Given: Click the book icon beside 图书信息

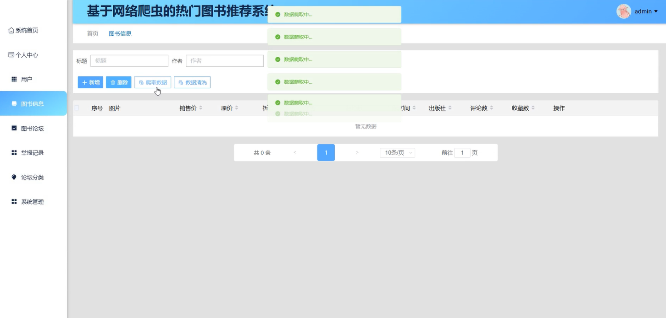Looking at the screenshot, I should (14, 103).
